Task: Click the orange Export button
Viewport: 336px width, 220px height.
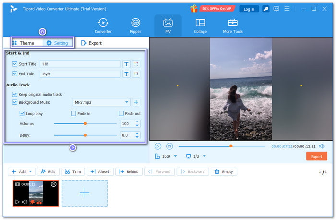Action: pos(316,156)
